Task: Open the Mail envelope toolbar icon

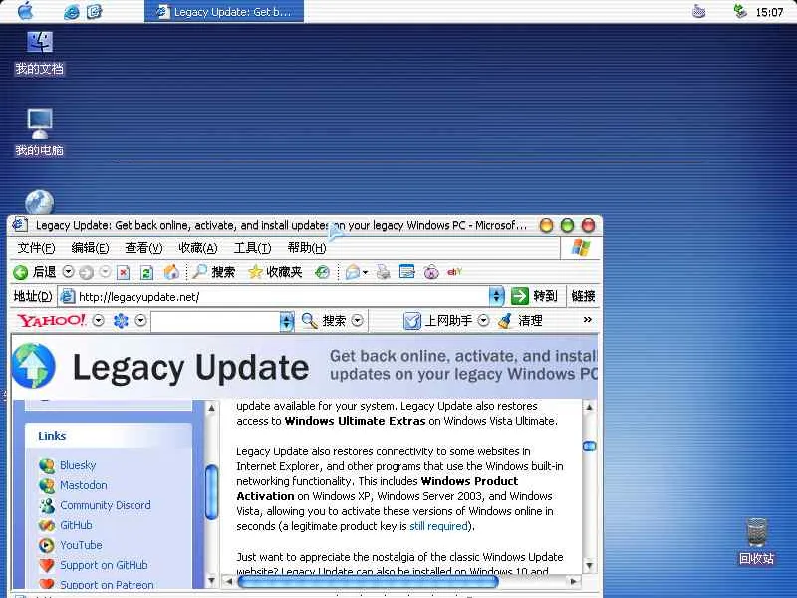Action: (353, 272)
